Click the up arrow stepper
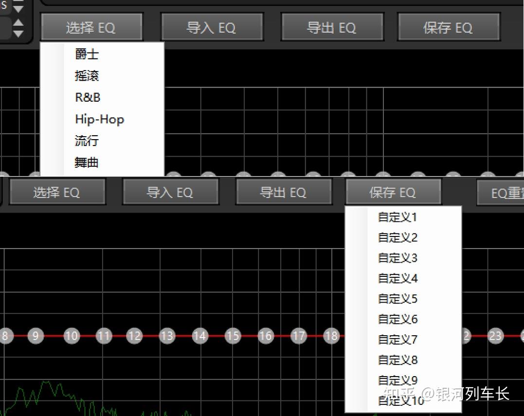 pos(18,22)
